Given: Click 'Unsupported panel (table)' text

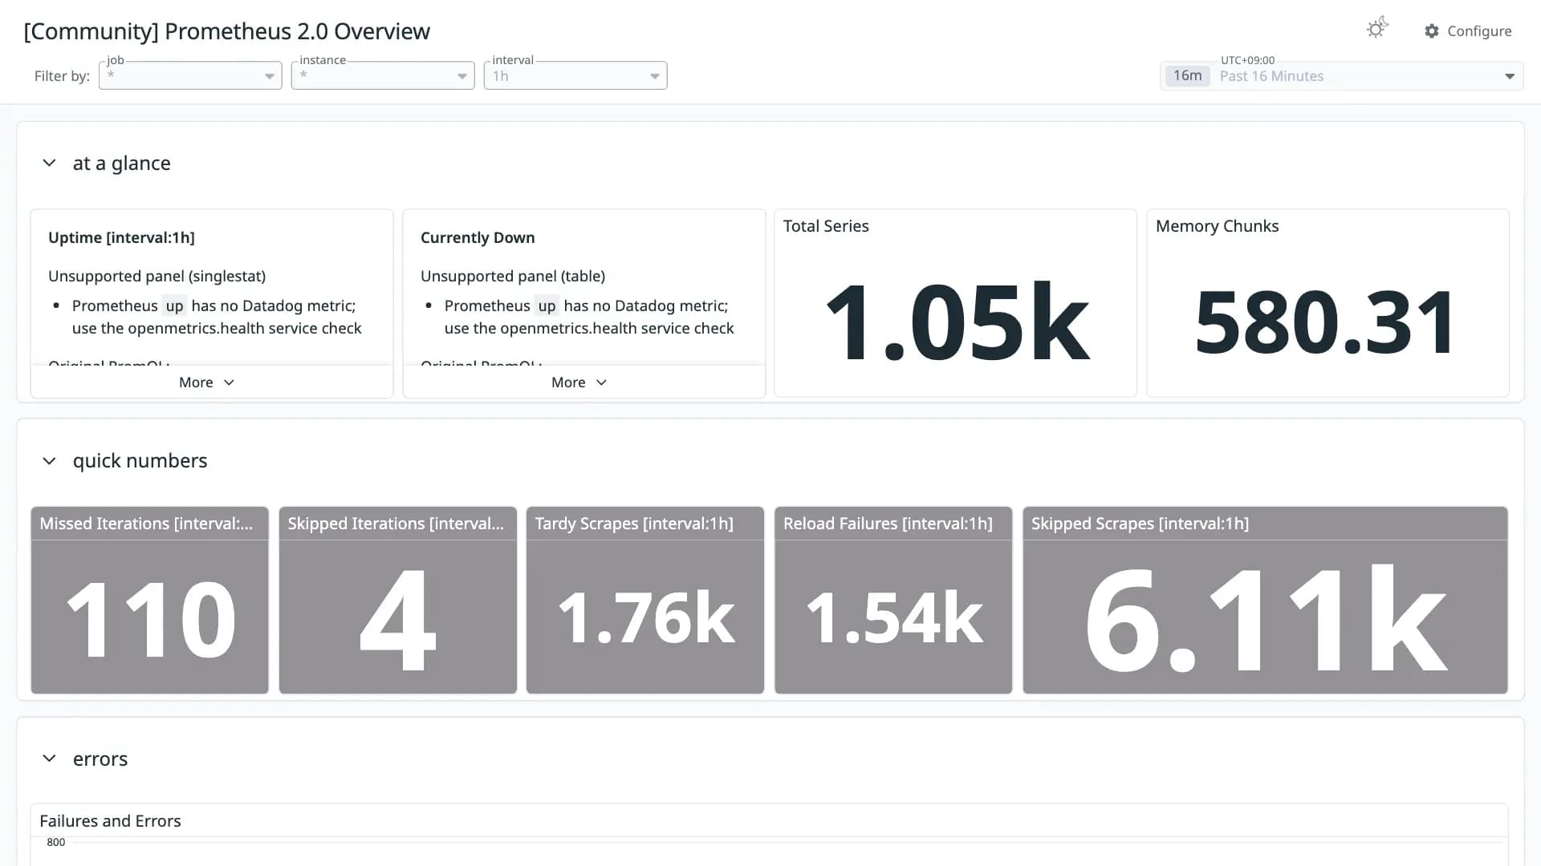Looking at the screenshot, I should [x=513, y=277].
